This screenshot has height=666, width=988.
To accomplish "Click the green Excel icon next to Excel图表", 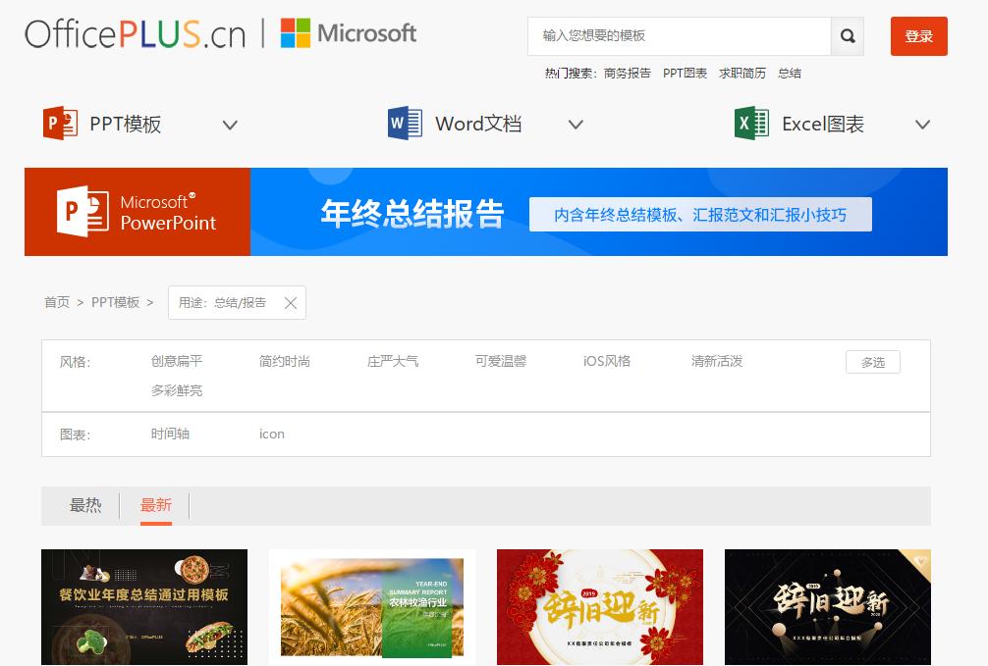I will 750,124.
